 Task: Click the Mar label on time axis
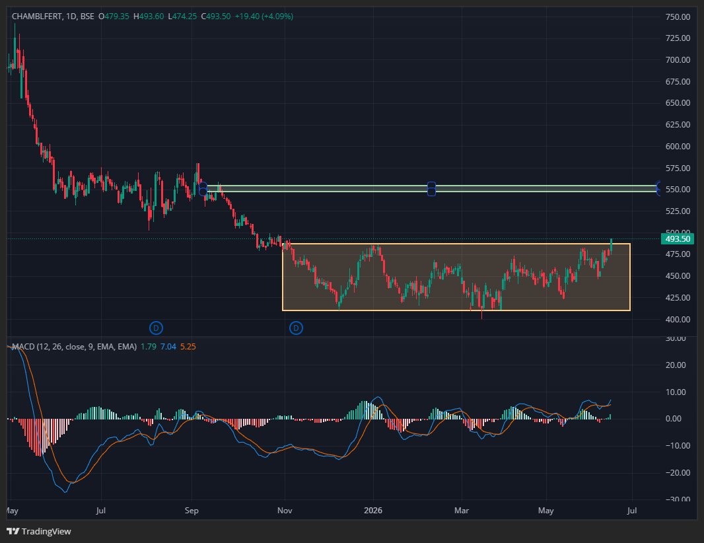(x=462, y=510)
